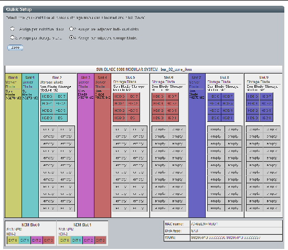Click first empty disk slot under Slot 2
Image resolution: width=288 pixels, height=250 pixels.
pos(49,129)
